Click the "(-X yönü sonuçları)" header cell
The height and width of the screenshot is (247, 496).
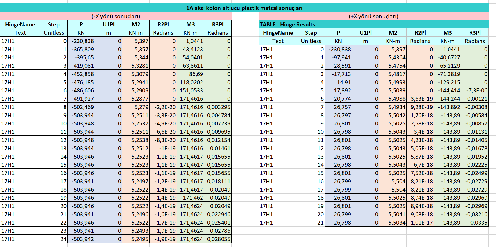(116, 16)
